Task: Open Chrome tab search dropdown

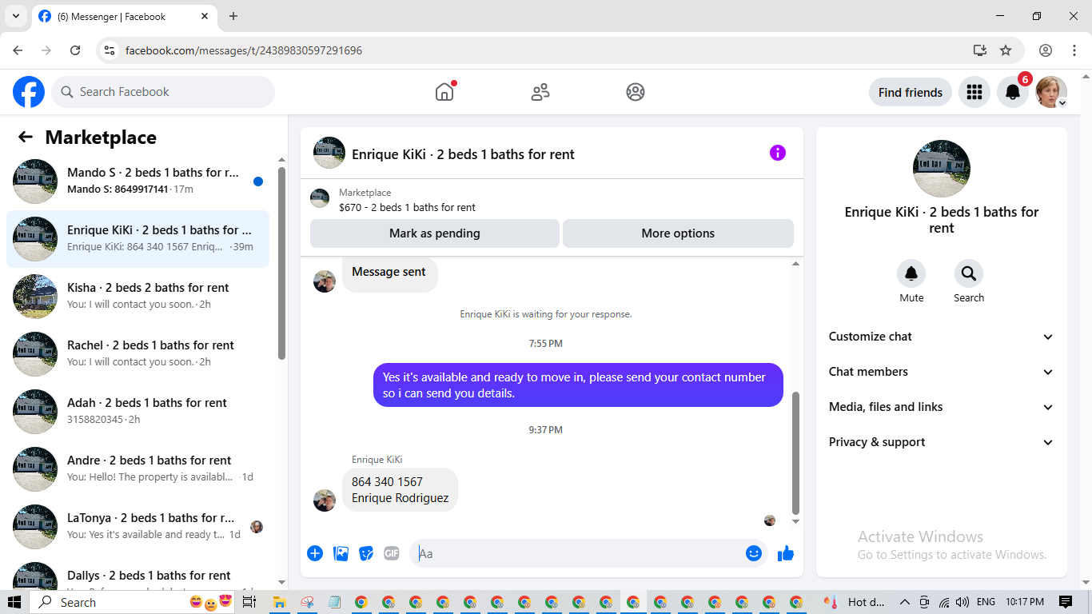Action: click(15, 16)
